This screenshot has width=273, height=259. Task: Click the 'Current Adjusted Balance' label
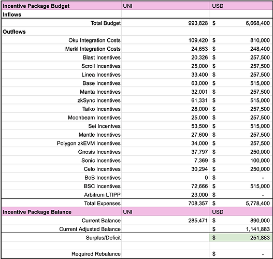coord(90,229)
